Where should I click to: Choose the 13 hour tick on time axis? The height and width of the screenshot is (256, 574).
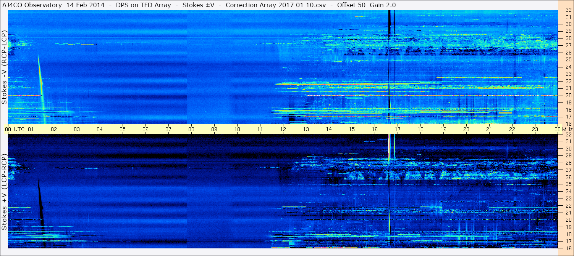(306, 129)
